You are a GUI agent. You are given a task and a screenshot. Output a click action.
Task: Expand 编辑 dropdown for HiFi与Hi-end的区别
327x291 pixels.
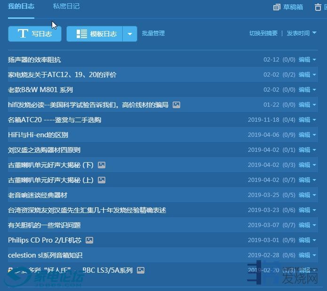[x=314, y=135]
